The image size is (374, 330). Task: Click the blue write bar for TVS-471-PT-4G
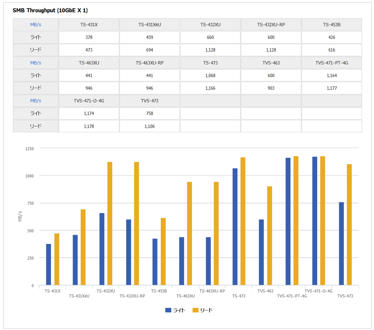click(x=288, y=221)
